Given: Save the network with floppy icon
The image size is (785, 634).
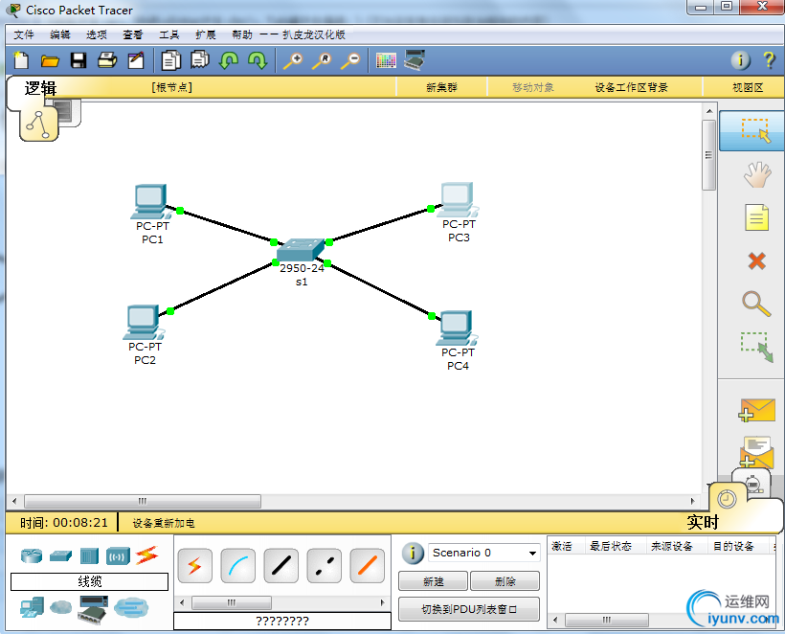Looking at the screenshot, I should coord(78,60).
